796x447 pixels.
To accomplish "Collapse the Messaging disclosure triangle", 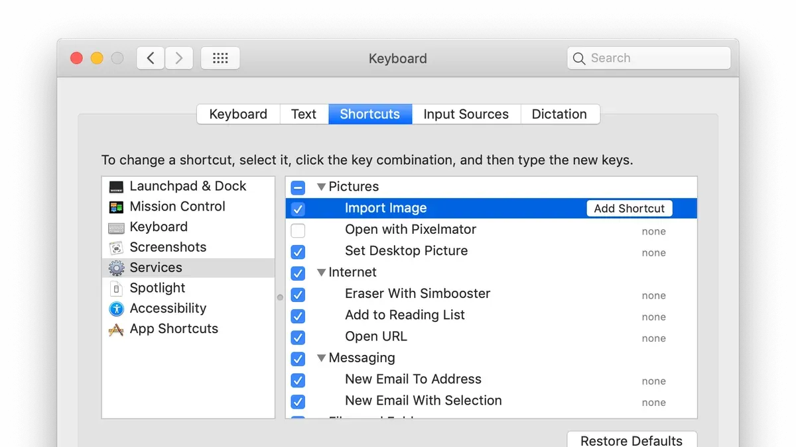I will [x=321, y=358].
